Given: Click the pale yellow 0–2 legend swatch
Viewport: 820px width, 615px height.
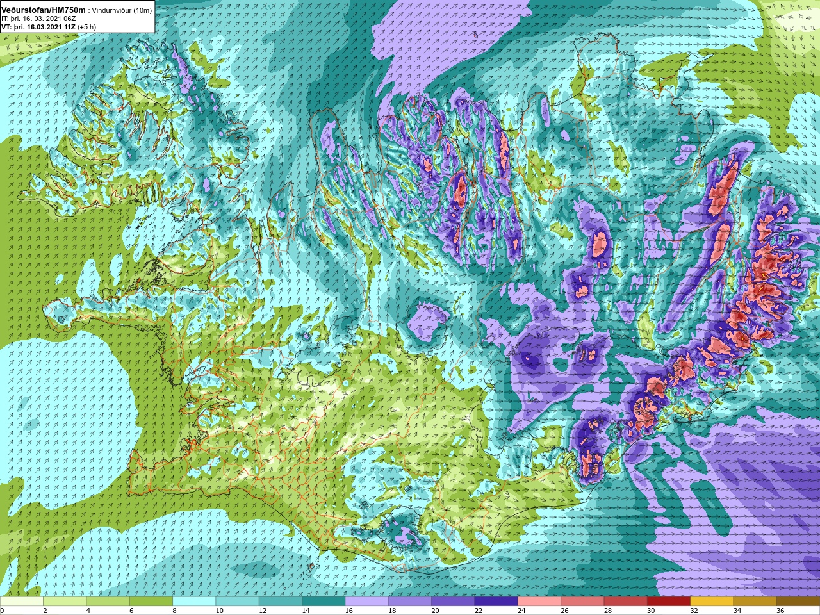Looking at the screenshot, I should (x=22, y=601).
